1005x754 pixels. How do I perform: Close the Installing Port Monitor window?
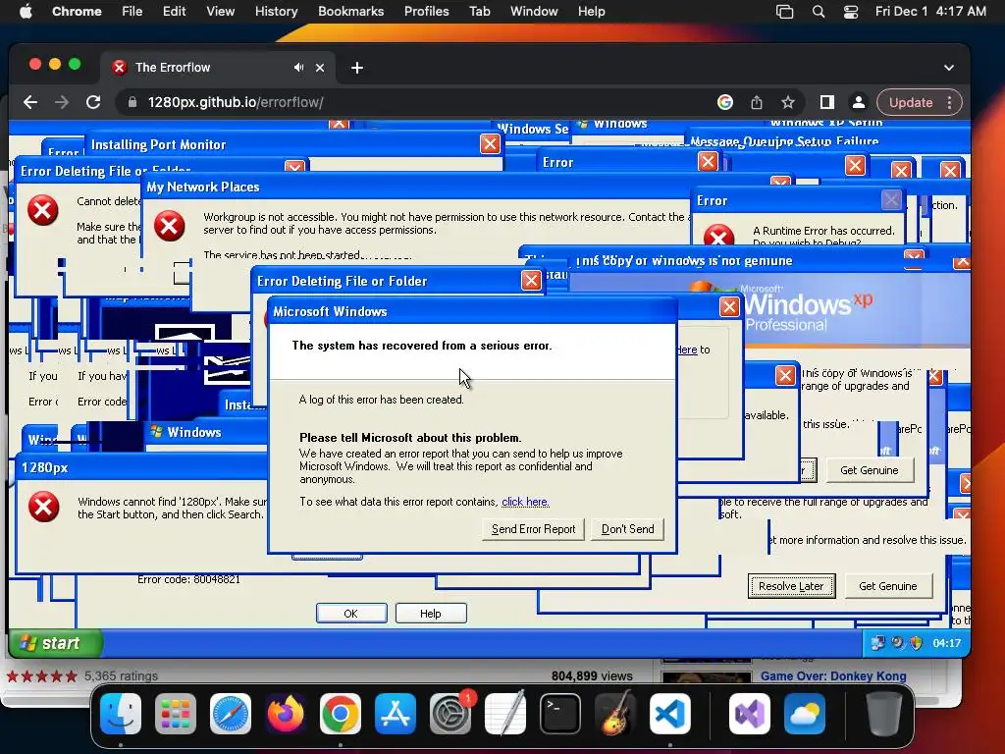[x=490, y=143]
